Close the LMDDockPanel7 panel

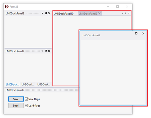coord(49,51)
